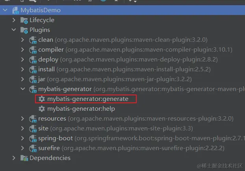This screenshot has height=171, width=245.
Task: Select the deploy plugin entry
Action: click(x=128, y=59)
